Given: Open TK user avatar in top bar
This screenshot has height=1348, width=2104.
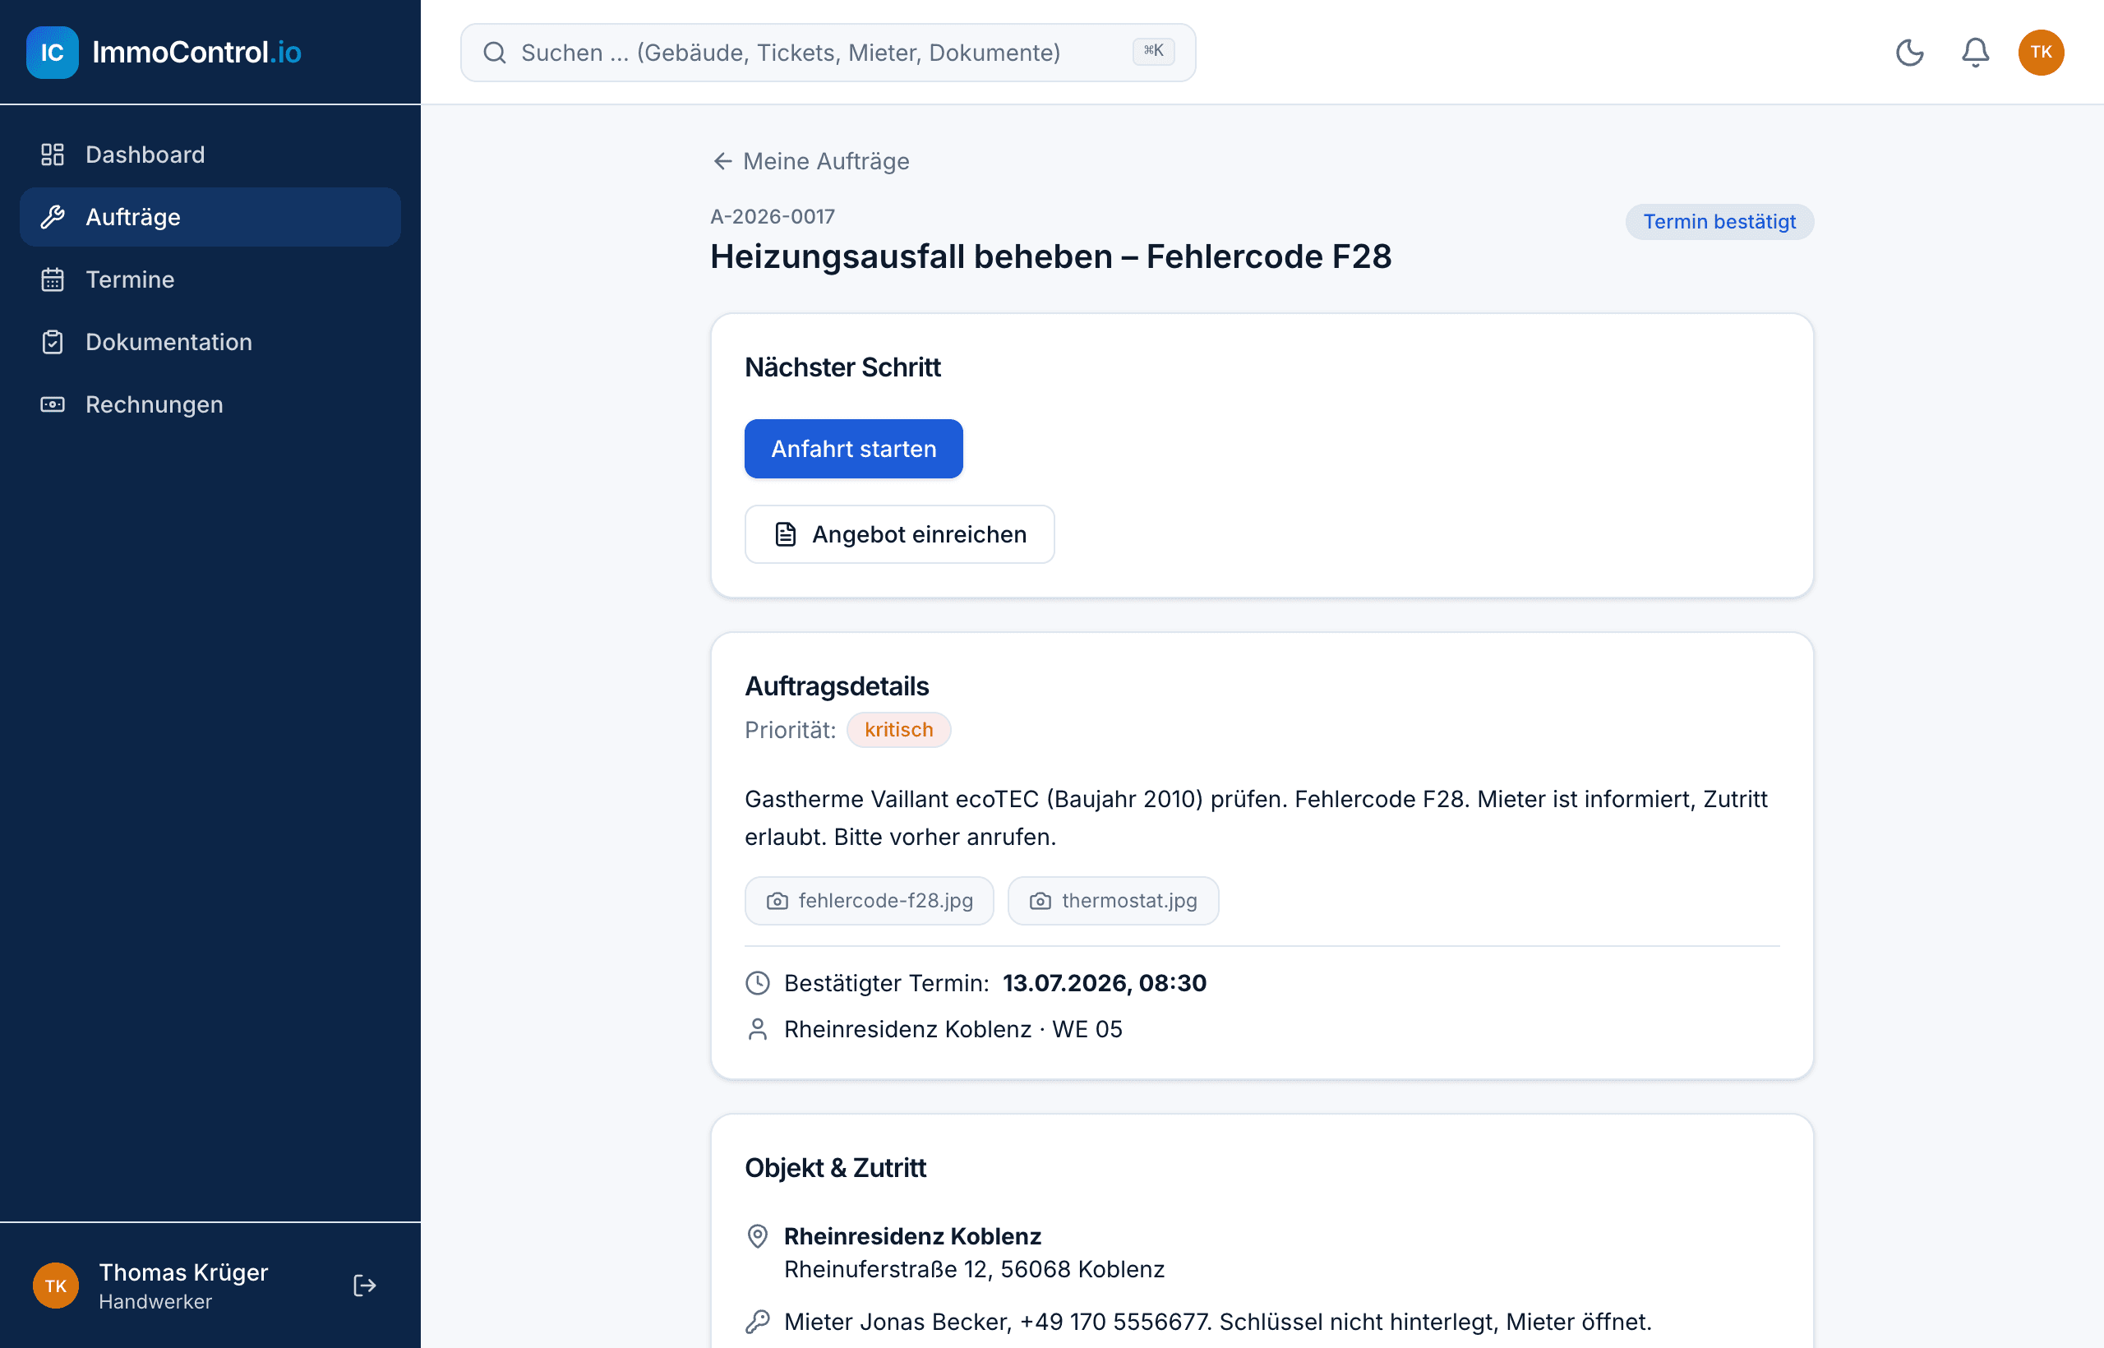Looking at the screenshot, I should pyautogui.click(x=2041, y=53).
